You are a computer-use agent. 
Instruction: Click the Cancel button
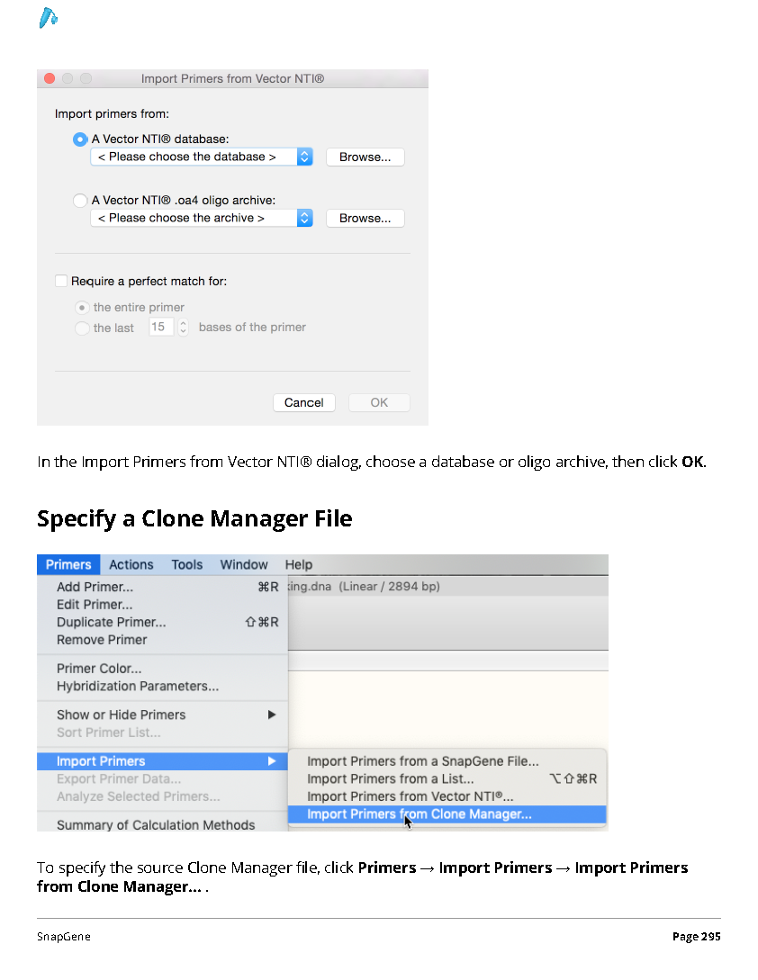point(304,402)
